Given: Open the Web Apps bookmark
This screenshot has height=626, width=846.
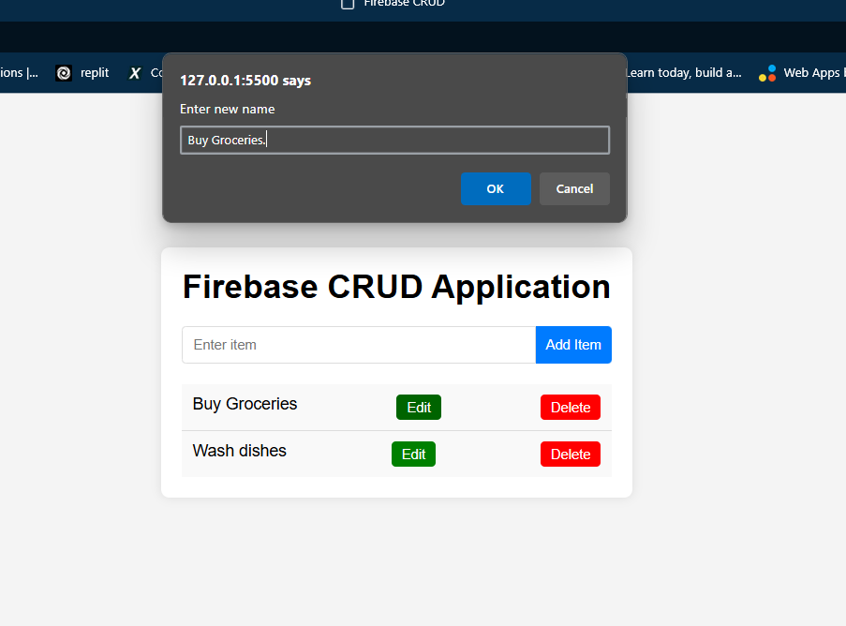Looking at the screenshot, I should (802, 73).
